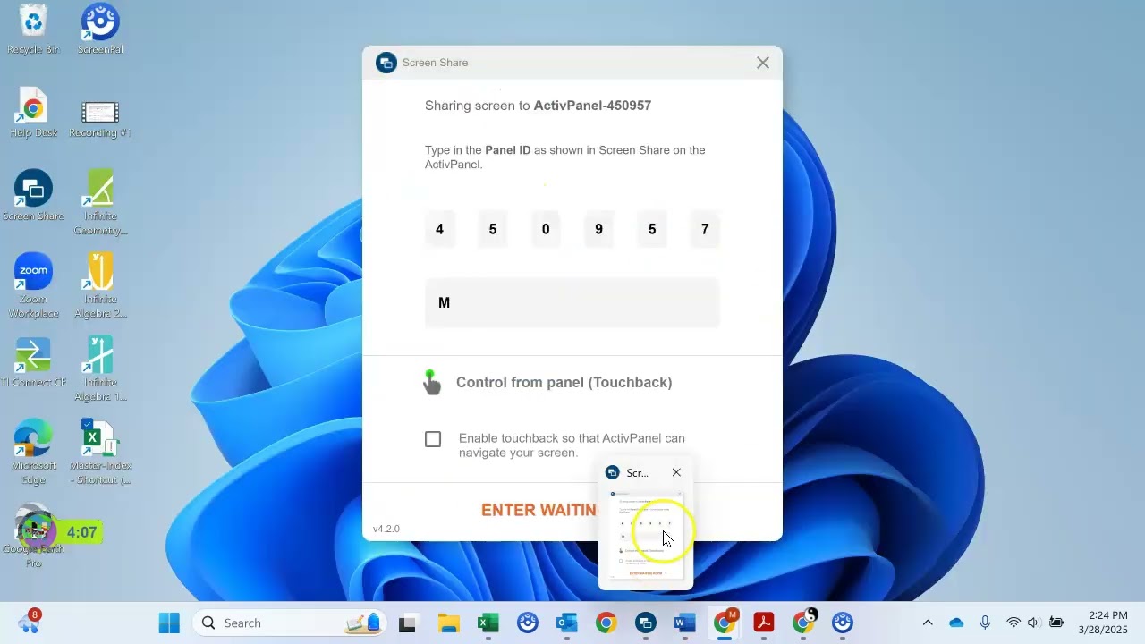This screenshot has width=1145, height=644.
Task: Open File Explorer from the taskbar
Action: tap(448, 623)
